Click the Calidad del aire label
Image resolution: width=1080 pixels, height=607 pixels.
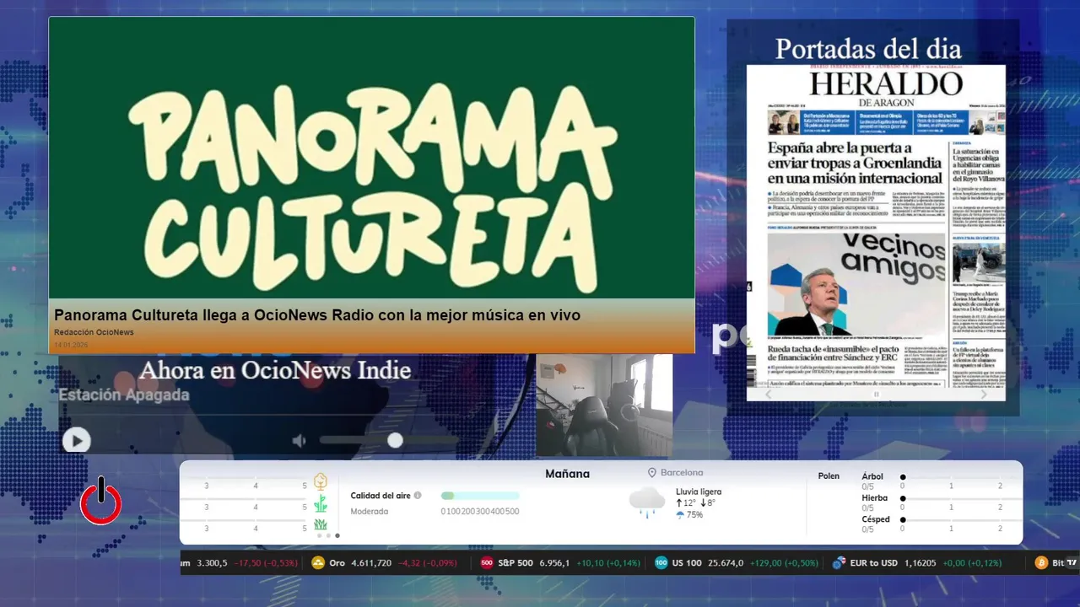(381, 496)
